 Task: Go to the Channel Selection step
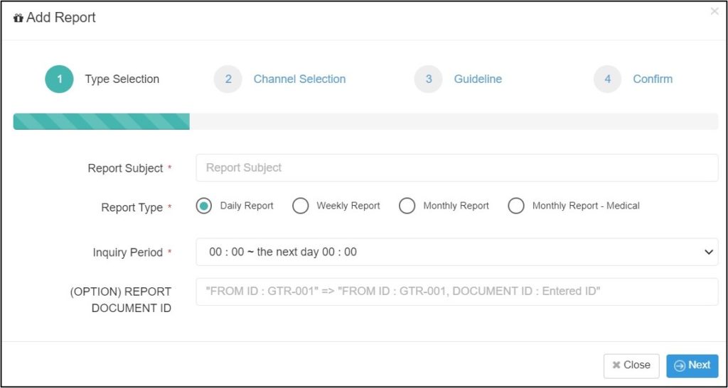299,79
